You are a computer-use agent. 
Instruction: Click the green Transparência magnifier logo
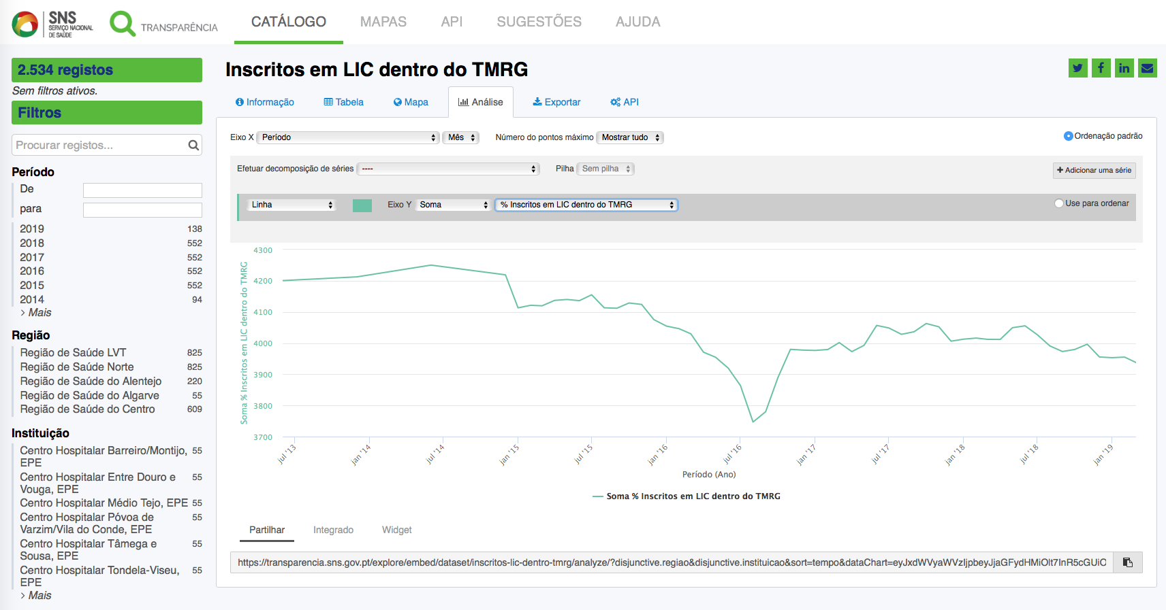point(163,24)
